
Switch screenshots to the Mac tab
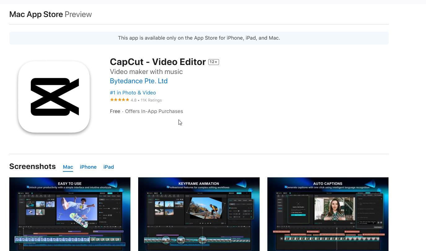(68, 167)
